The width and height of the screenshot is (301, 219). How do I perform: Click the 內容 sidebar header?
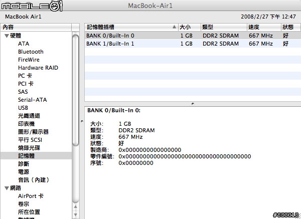click(36, 27)
